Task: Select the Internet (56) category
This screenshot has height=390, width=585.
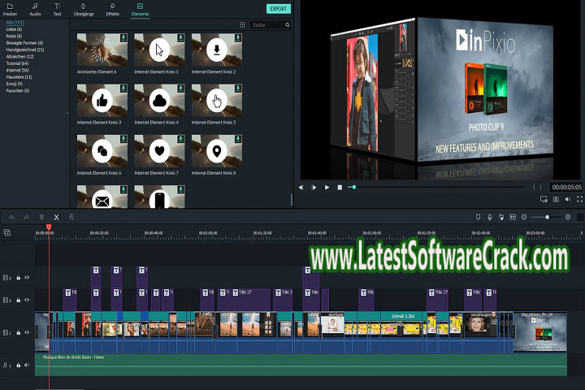Action: pos(18,70)
